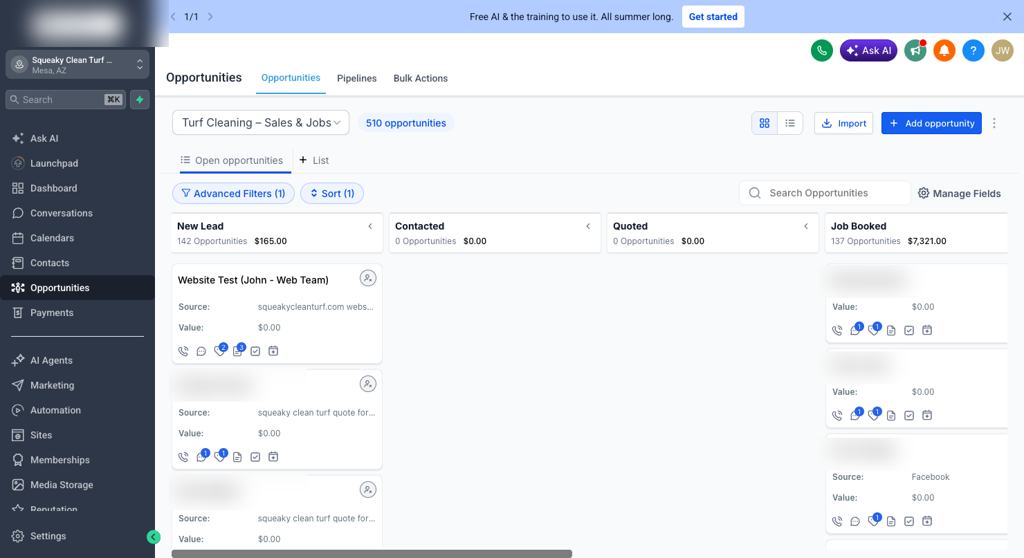Click the green phone dialer icon

pyautogui.click(x=822, y=50)
